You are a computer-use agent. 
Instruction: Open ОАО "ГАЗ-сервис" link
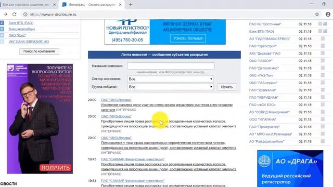[263, 83]
